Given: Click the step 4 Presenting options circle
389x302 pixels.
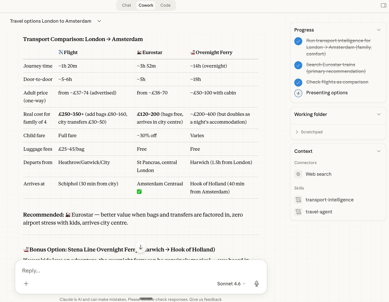Looking at the screenshot, I should (298, 93).
